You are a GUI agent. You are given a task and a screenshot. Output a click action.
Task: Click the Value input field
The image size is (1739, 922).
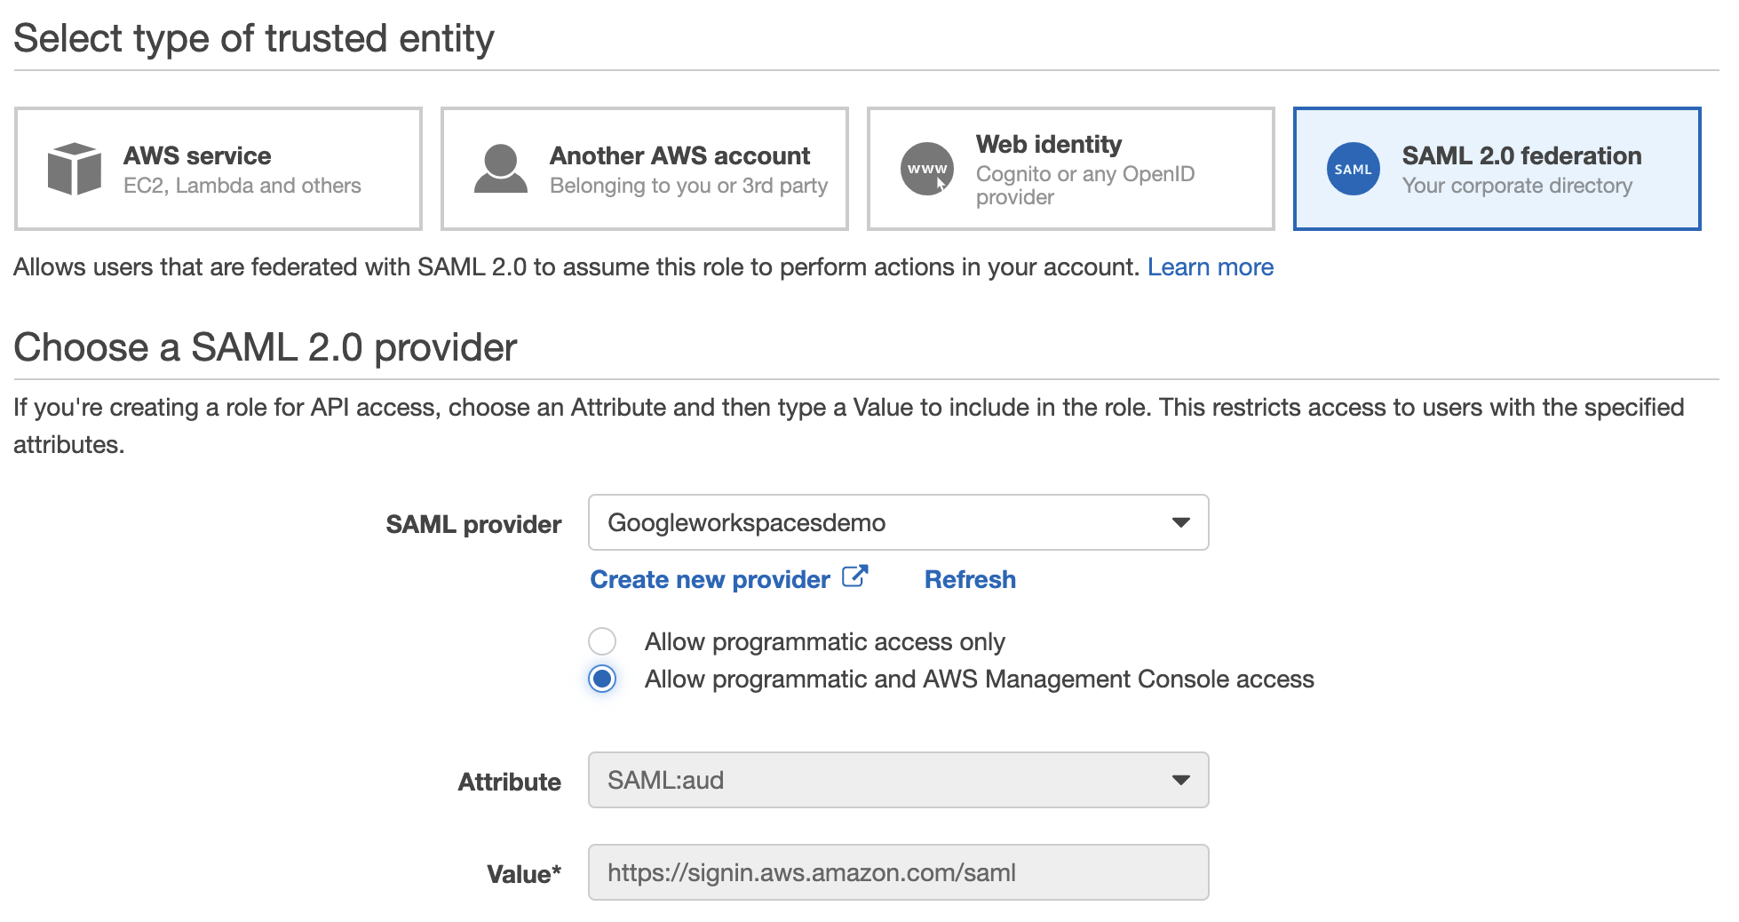pyautogui.click(x=898, y=872)
